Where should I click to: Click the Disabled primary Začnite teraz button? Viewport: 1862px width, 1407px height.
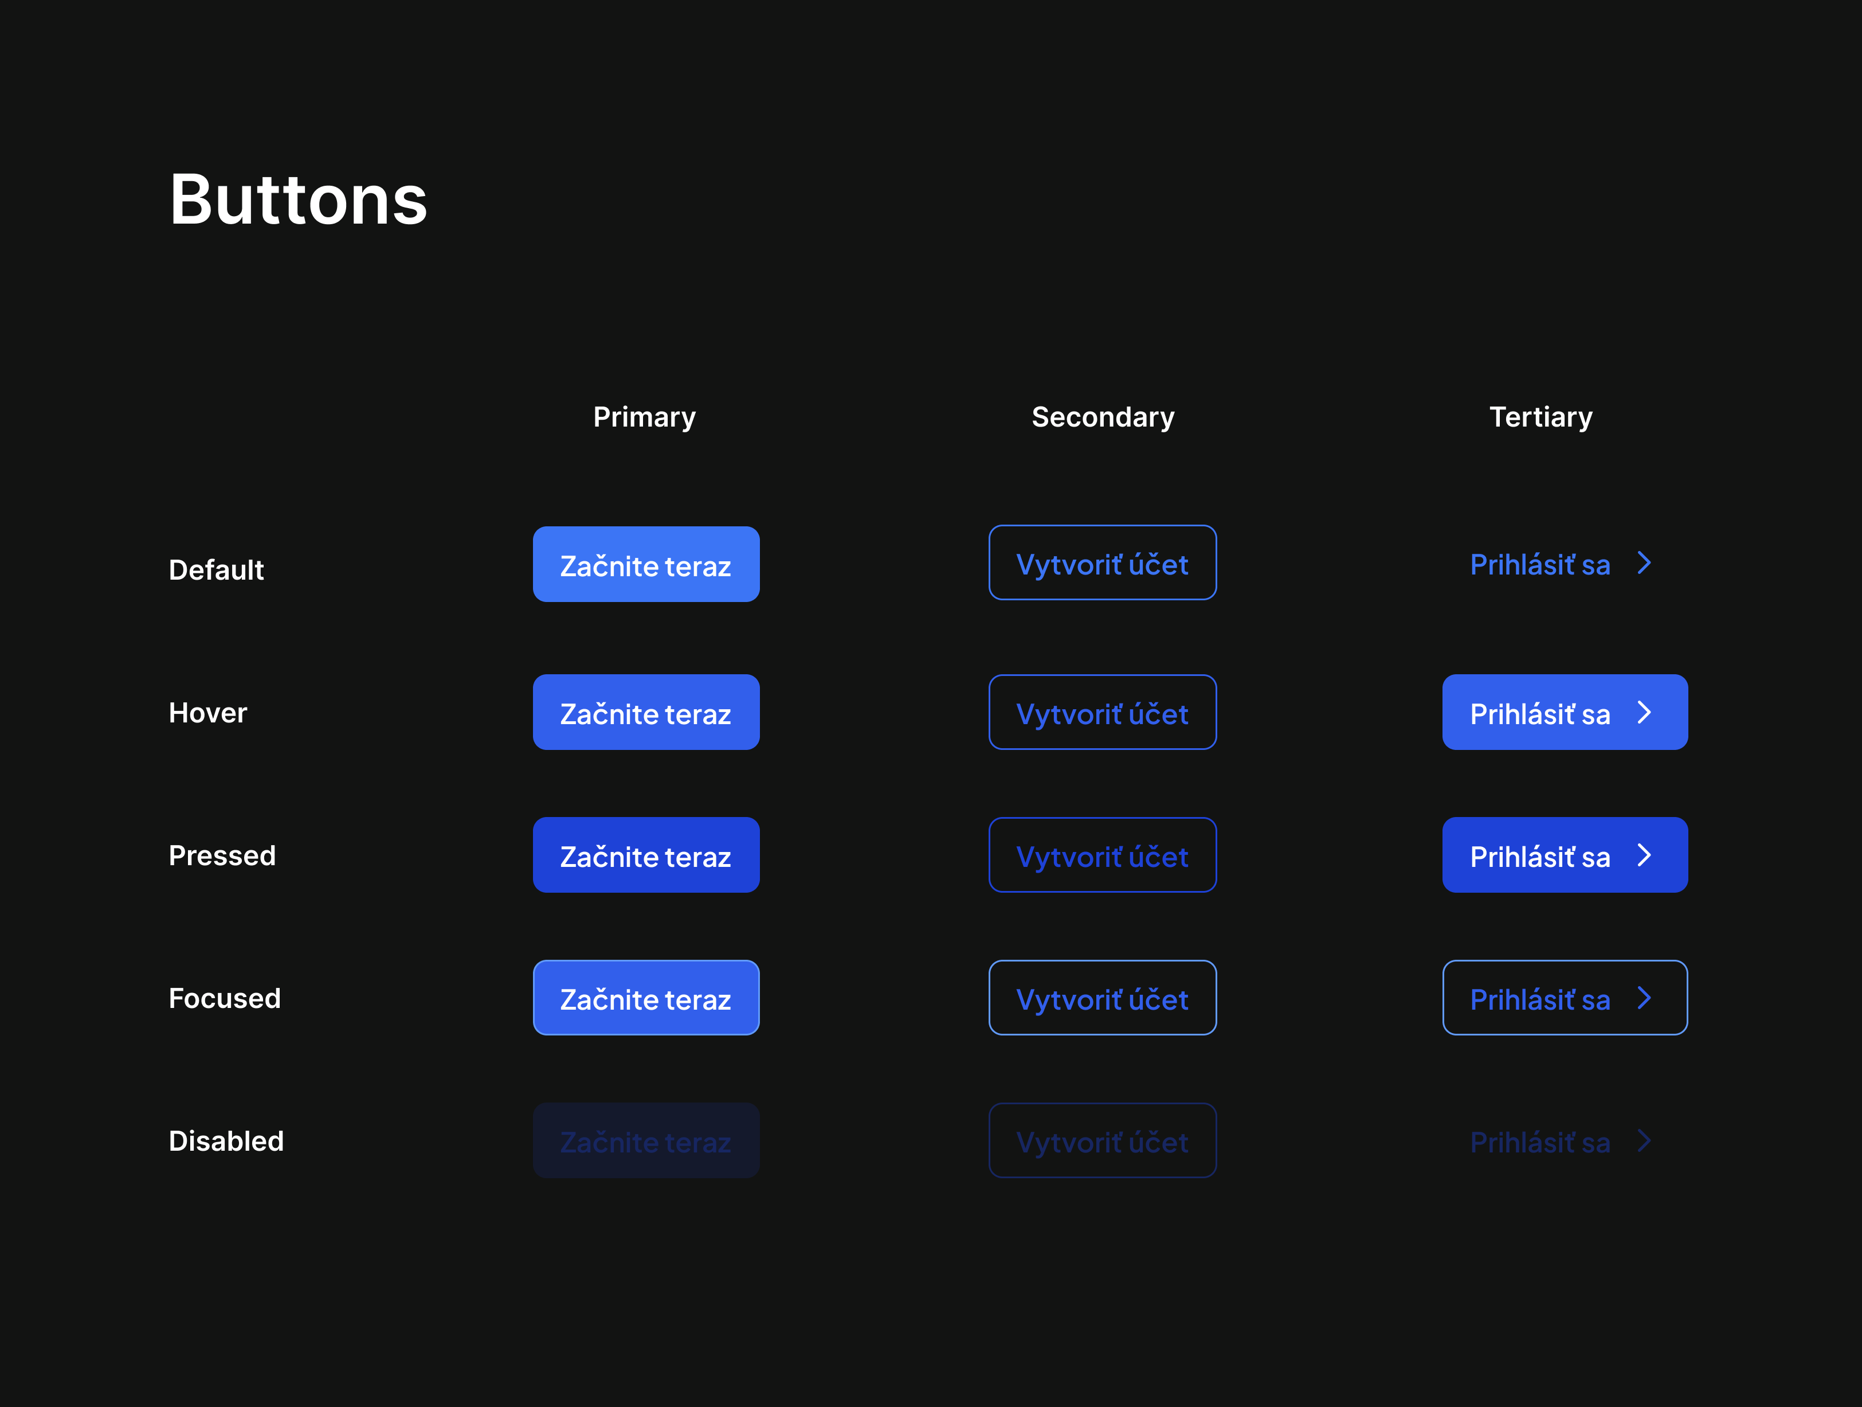pyautogui.click(x=646, y=1141)
